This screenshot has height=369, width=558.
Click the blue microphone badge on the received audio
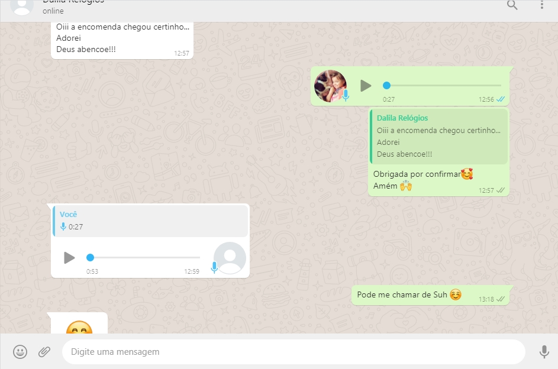coord(214,267)
